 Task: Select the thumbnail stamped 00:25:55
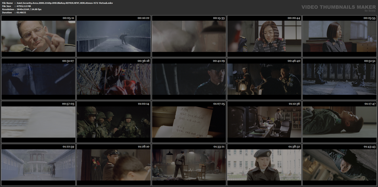point(340,36)
